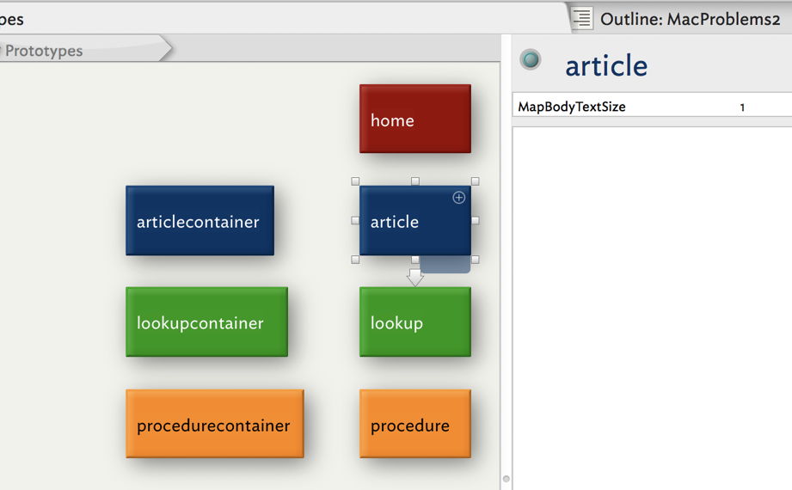The height and width of the screenshot is (490, 792).
Task: Select the home note
Action: 414,119
